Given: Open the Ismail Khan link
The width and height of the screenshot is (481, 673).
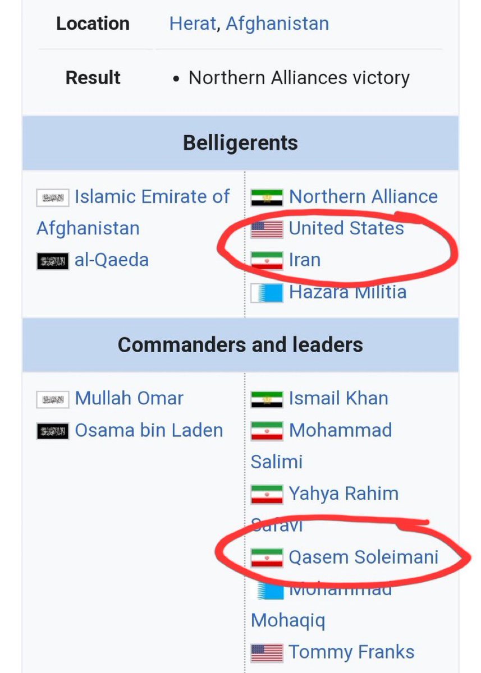Looking at the screenshot, I should [338, 399].
